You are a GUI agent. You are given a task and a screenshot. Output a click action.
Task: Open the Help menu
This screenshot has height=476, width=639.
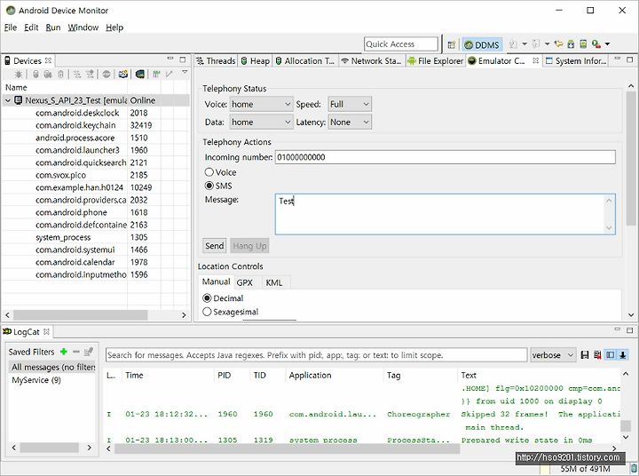tap(114, 28)
